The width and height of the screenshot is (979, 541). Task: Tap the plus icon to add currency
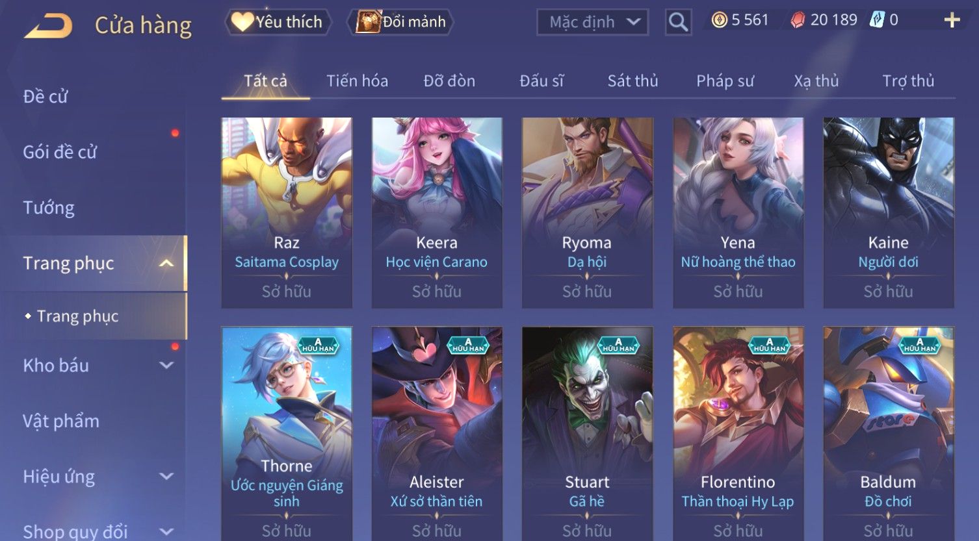[952, 21]
